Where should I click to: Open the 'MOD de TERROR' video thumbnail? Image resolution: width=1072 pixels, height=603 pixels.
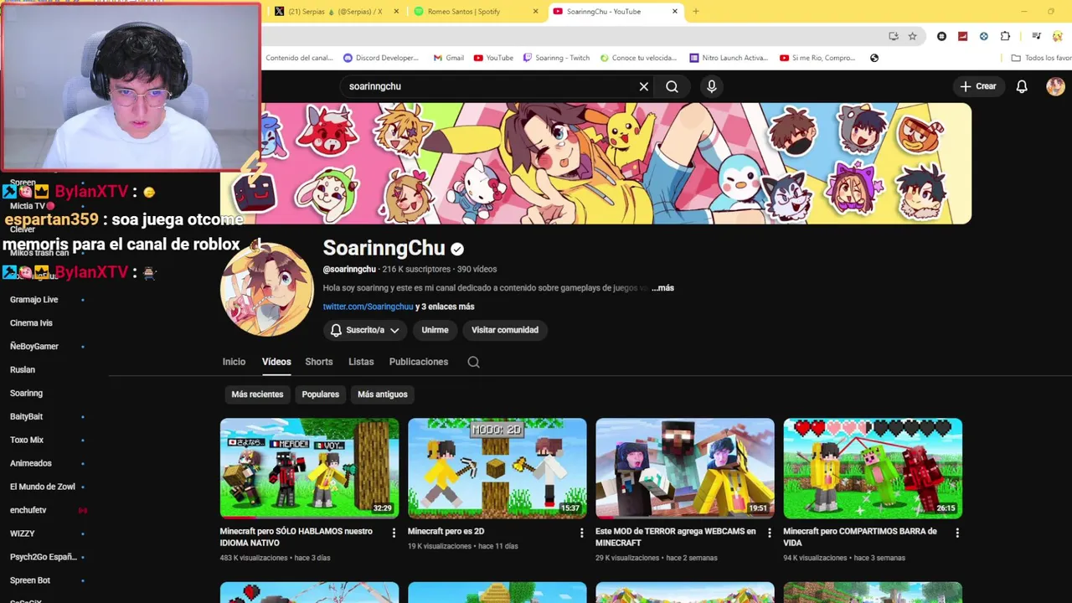pyautogui.click(x=685, y=468)
